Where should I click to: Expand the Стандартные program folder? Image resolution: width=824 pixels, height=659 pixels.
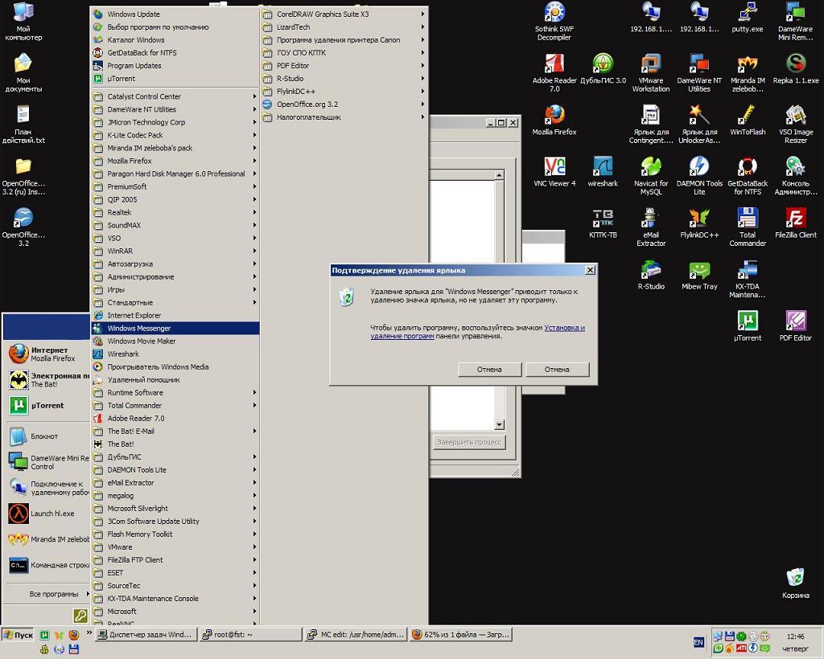coord(175,302)
